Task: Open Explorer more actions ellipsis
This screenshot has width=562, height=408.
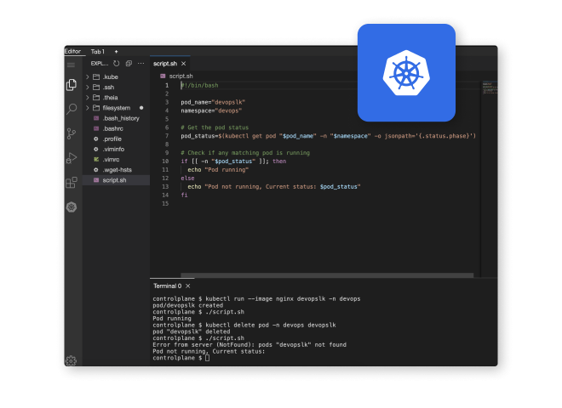Action: click(x=140, y=64)
